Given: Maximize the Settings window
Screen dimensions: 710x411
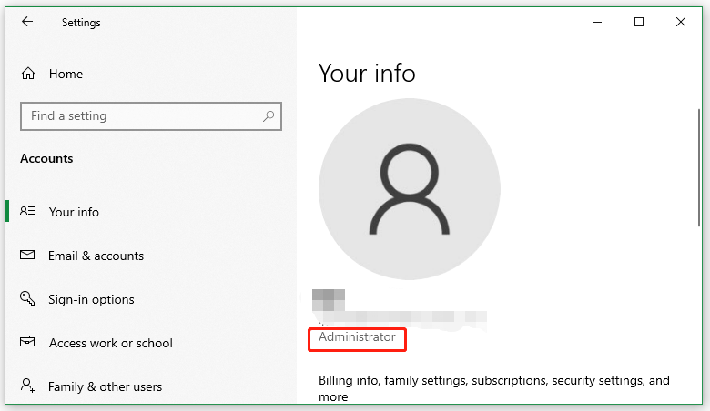Looking at the screenshot, I should [639, 23].
